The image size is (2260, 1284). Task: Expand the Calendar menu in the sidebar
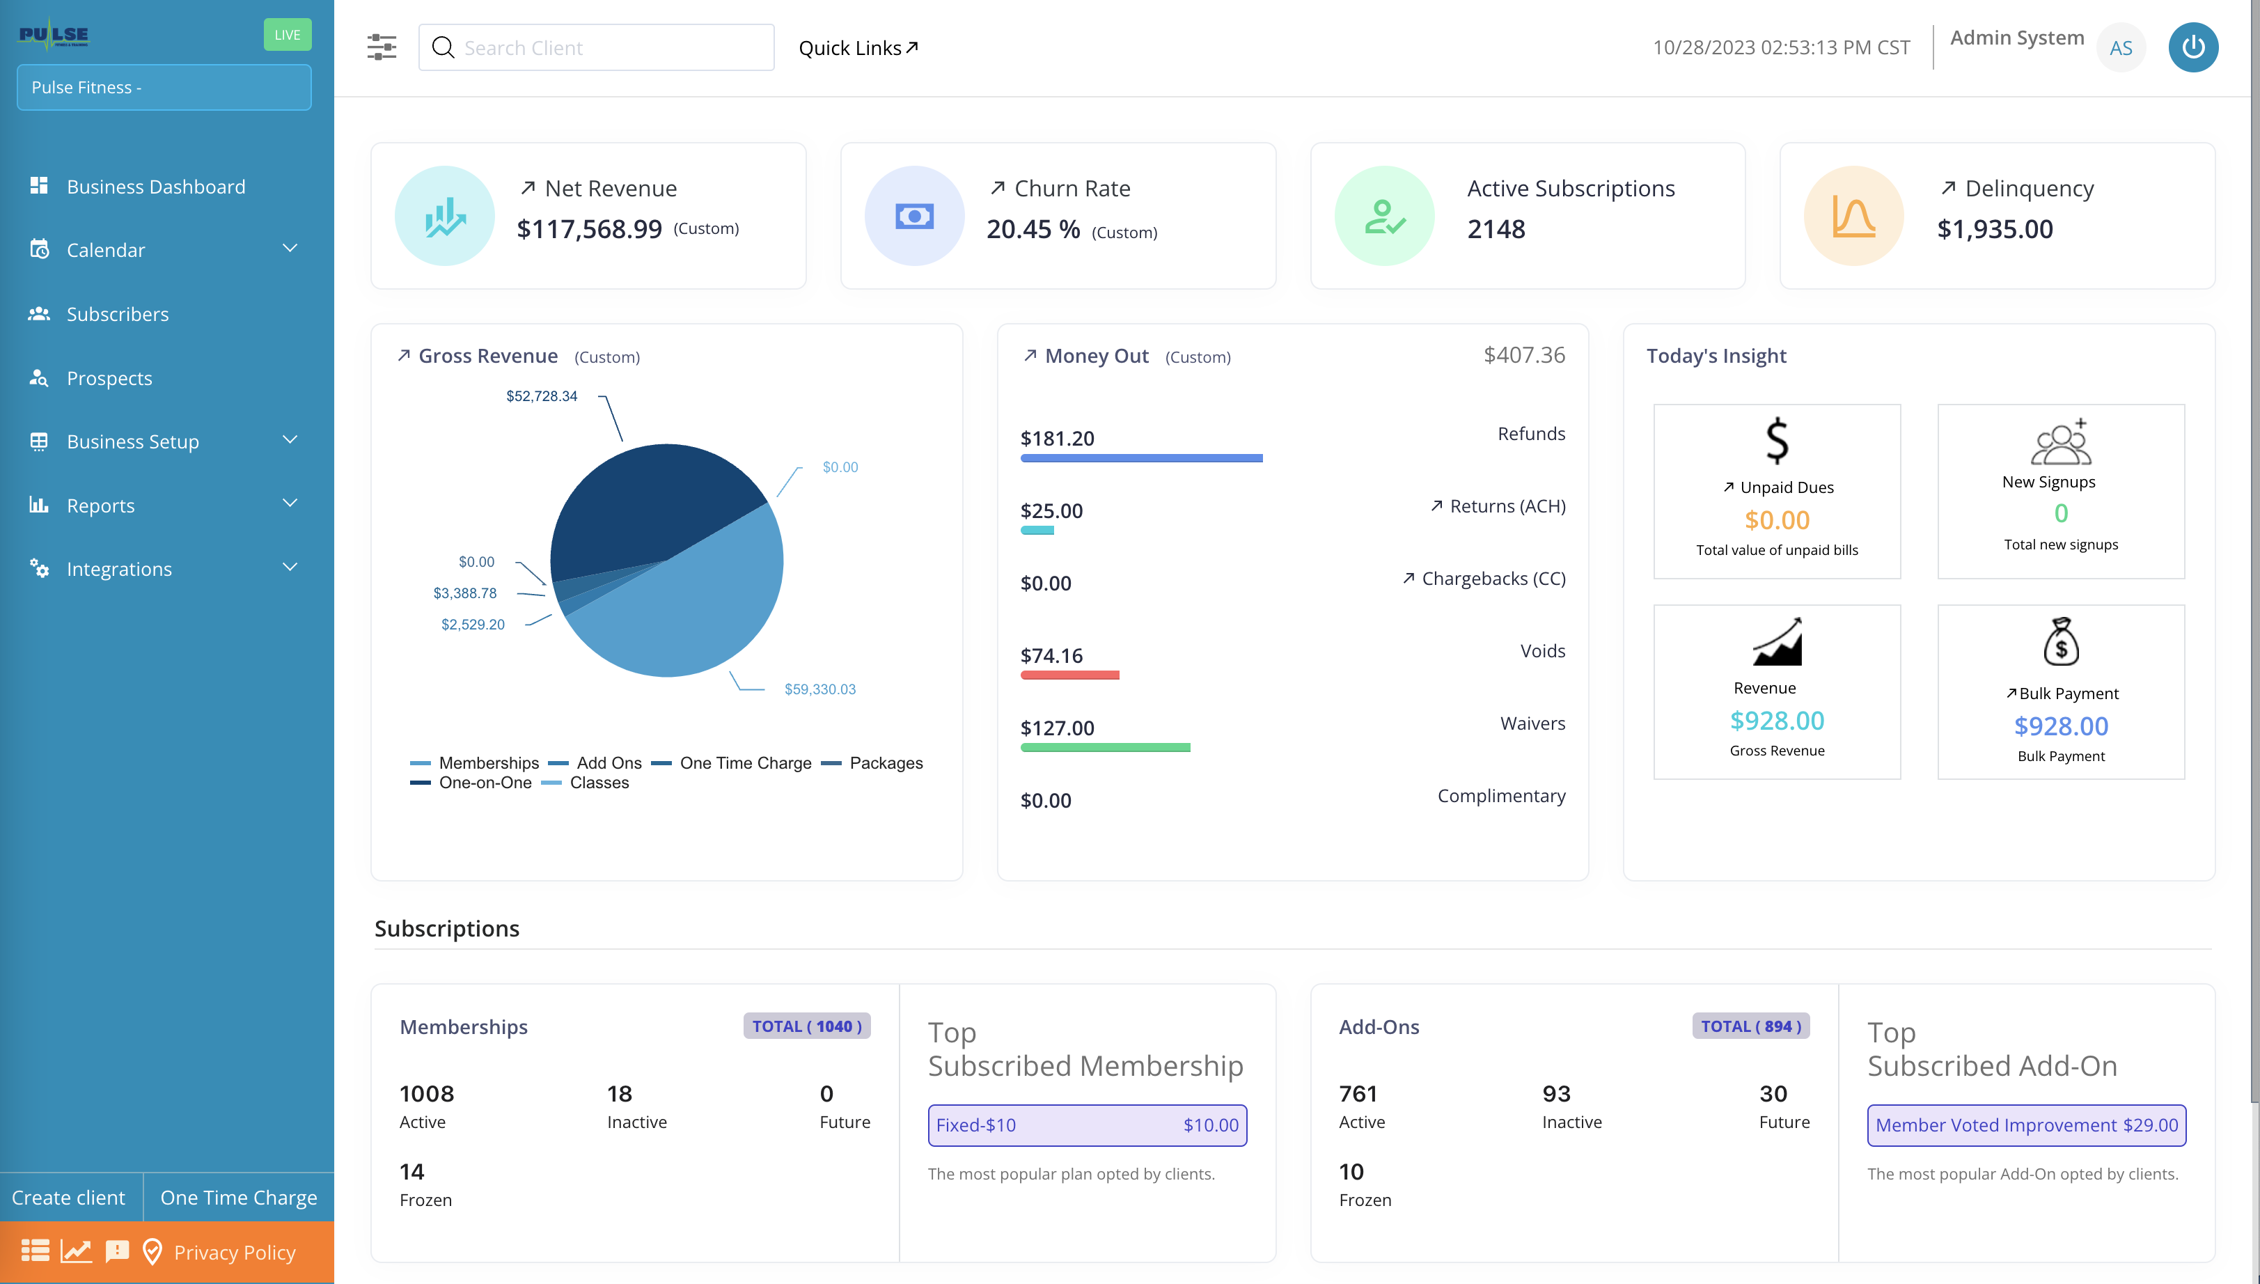289,249
